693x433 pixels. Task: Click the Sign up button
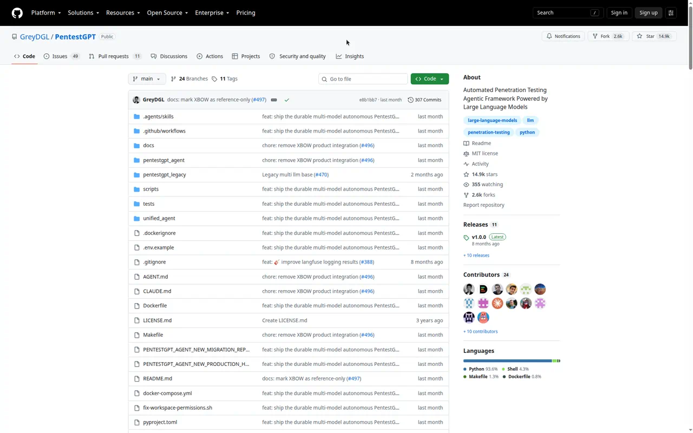tap(648, 12)
